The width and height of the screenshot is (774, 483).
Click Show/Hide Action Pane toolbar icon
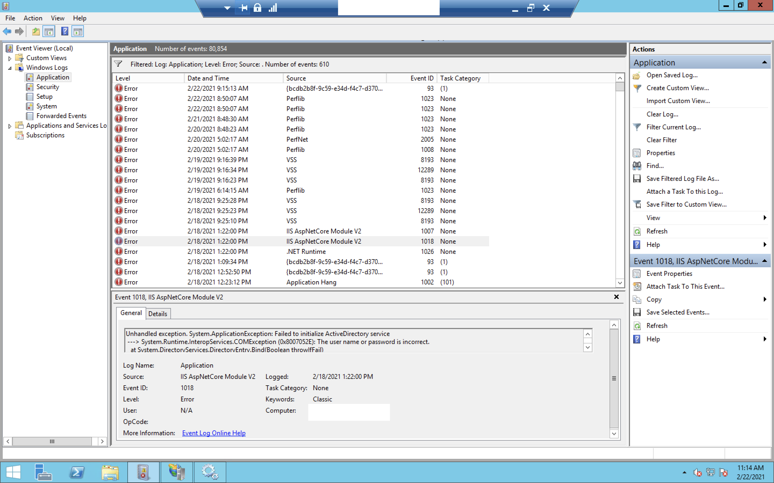(78, 31)
